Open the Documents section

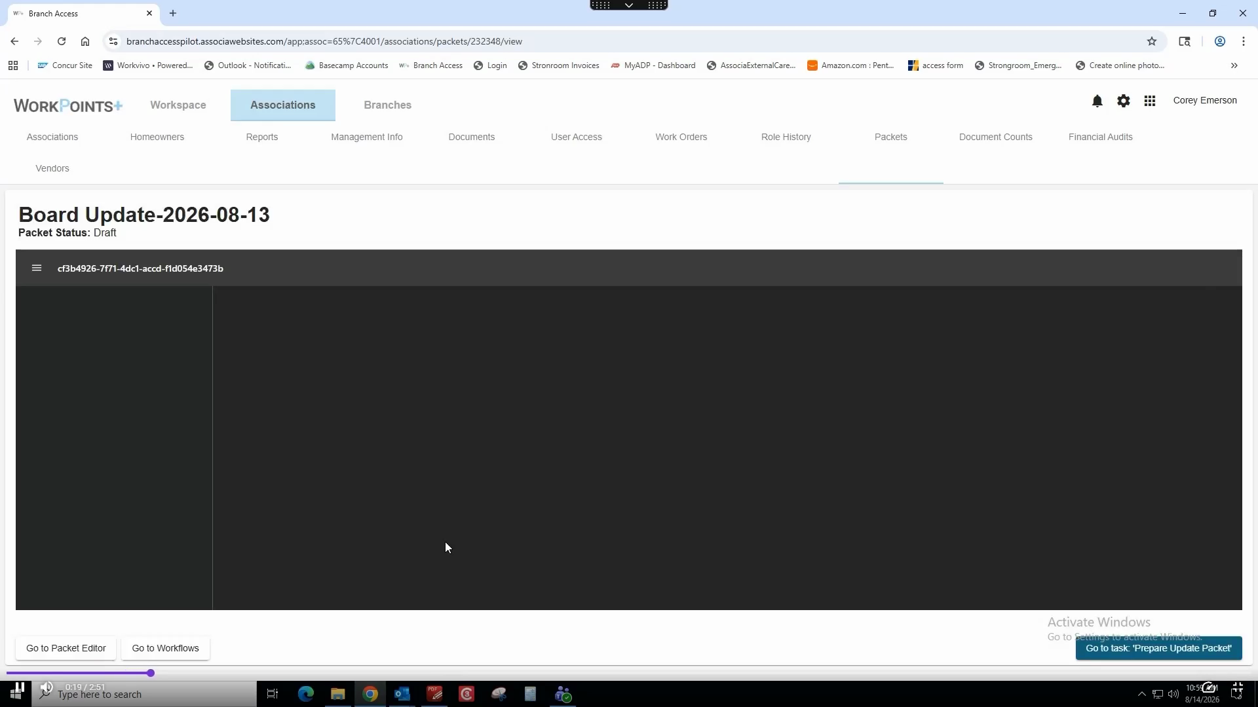coord(472,137)
